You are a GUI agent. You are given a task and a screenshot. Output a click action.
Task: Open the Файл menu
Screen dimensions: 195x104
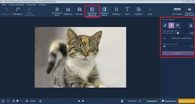[4, 5]
